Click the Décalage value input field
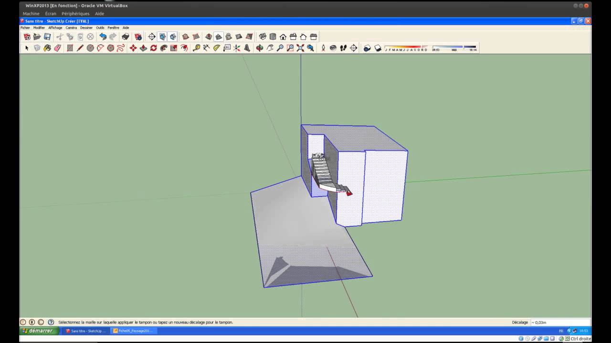This screenshot has width=611, height=343. point(559,323)
